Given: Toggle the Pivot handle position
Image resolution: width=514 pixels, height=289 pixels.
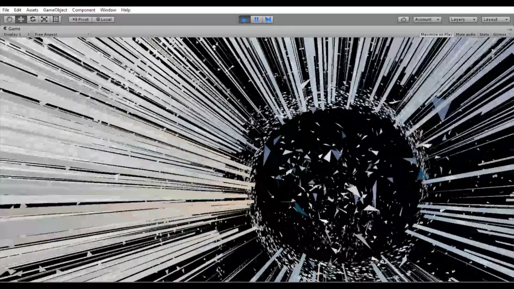Looking at the screenshot, I should coord(80,19).
